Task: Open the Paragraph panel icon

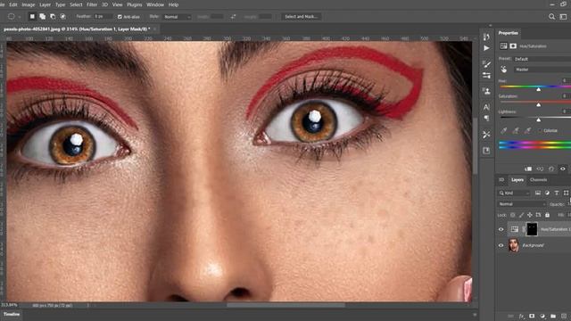Action: click(486, 118)
